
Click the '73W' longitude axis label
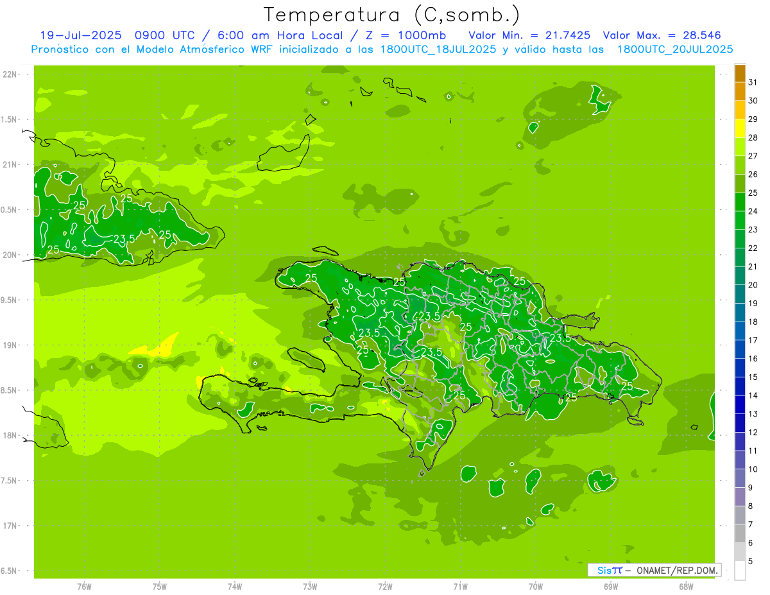(x=310, y=587)
